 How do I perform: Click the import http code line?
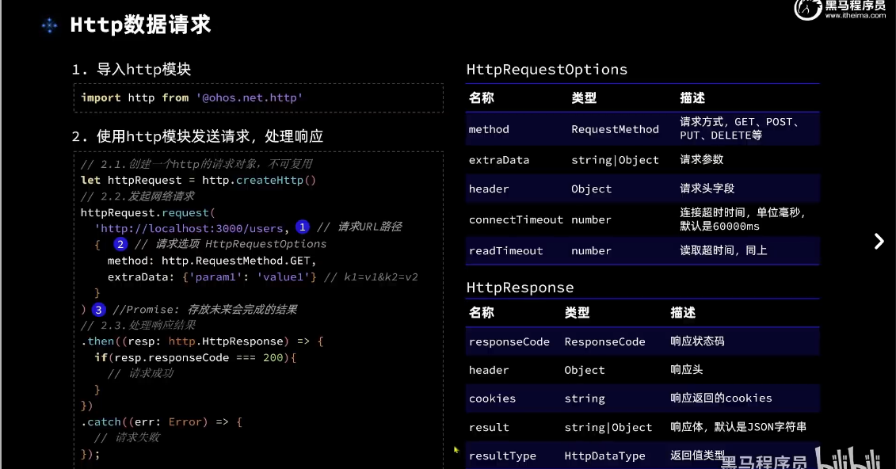(192, 97)
